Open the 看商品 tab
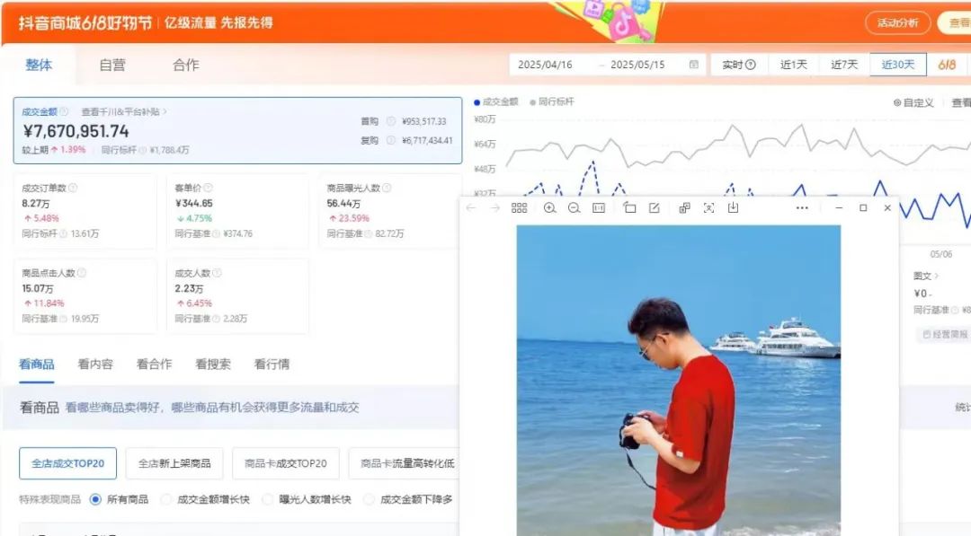The image size is (971, 536). 37,365
